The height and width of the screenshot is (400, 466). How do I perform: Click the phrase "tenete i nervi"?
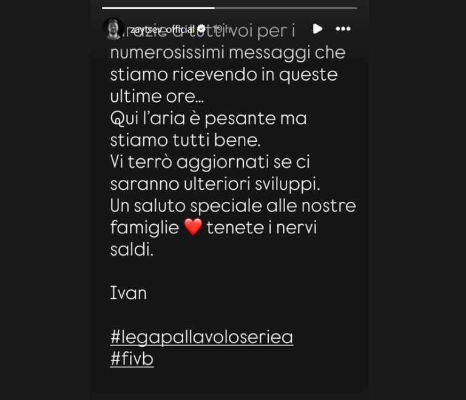pyautogui.click(x=262, y=228)
